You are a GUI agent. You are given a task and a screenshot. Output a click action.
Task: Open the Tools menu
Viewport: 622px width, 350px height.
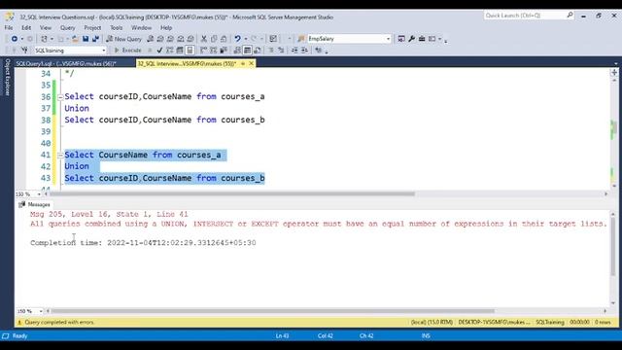117,28
